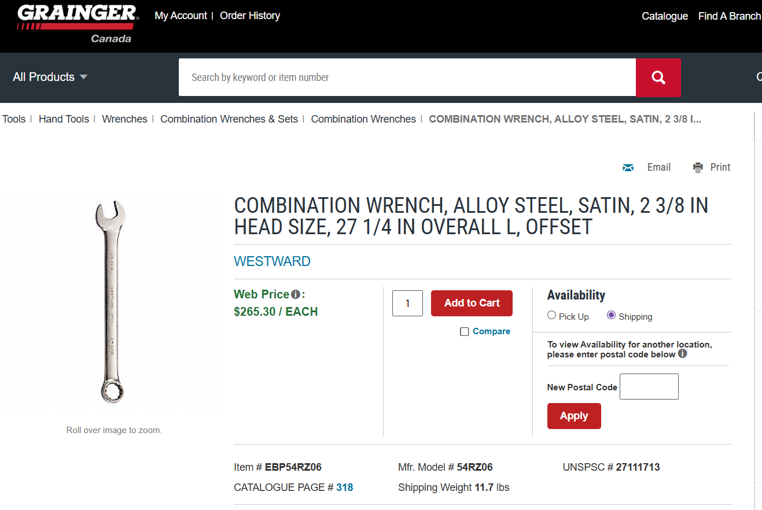Viewport: 762px width, 510px height.
Task: Click the wrench product image
Action: tap(111, 302)
